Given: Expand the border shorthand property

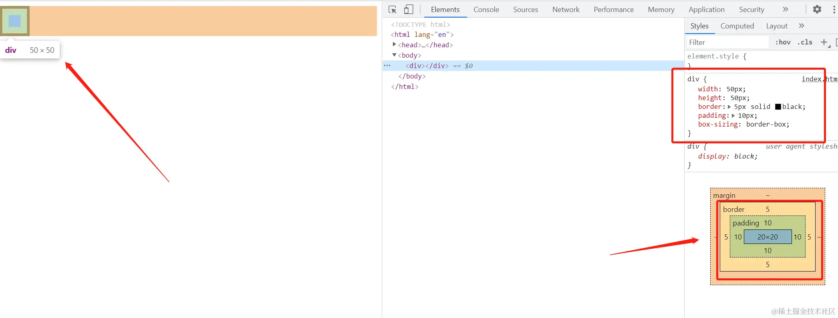Looking at the screenshot, I should (x=729, y=107).
